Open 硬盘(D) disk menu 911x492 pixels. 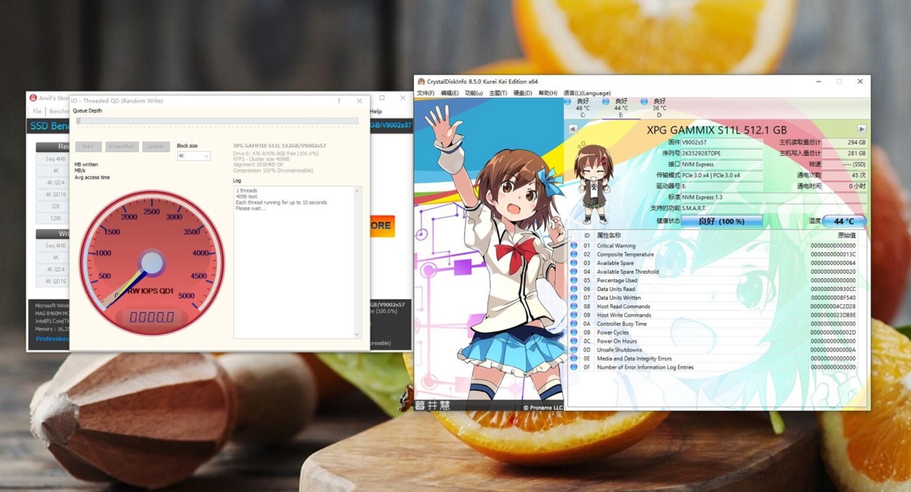tap(523, 93)
